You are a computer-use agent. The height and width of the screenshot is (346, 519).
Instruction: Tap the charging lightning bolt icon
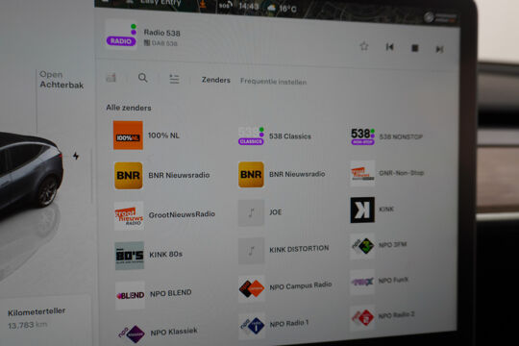[76, 156]
